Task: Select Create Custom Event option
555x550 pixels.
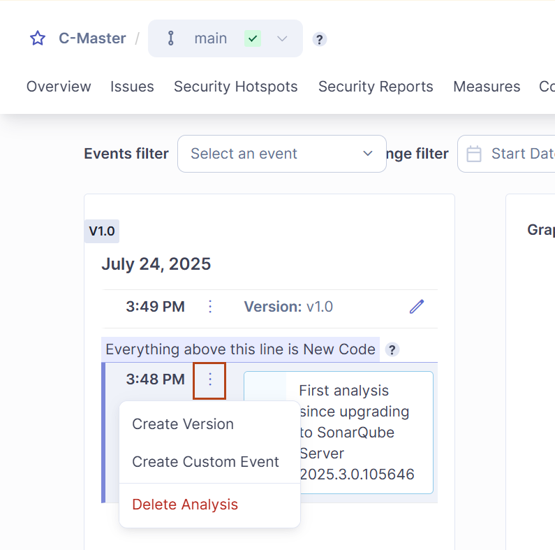Action: pos(205,462)
